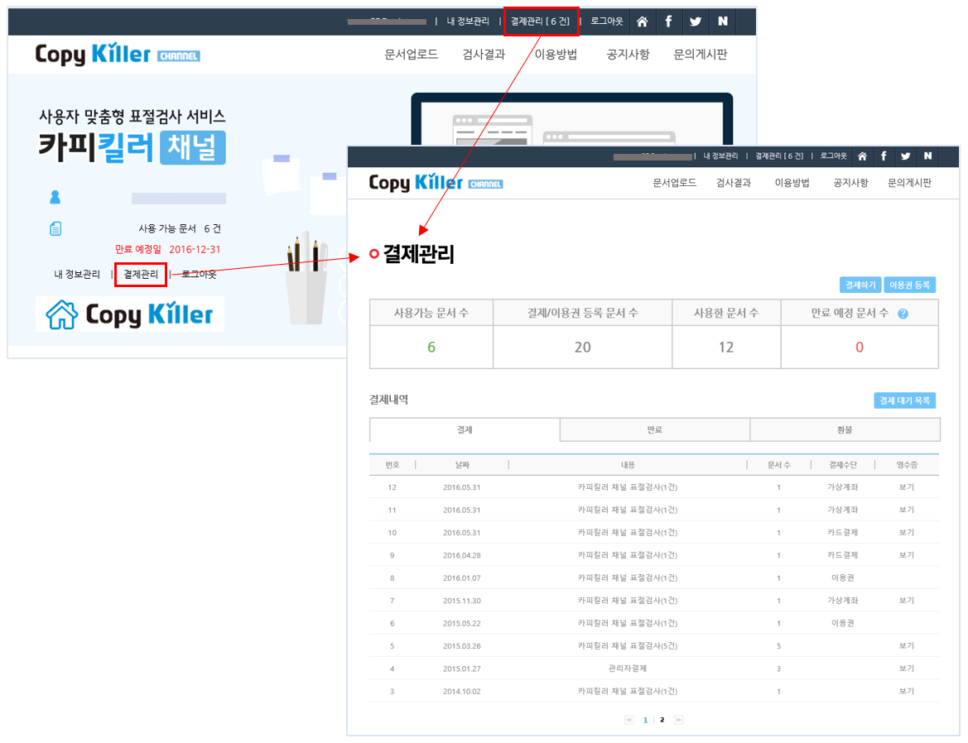Screen dimensions: 968x743
Task: Click 사용가능 문서 수 value 6
Action: tap(431, 348)
